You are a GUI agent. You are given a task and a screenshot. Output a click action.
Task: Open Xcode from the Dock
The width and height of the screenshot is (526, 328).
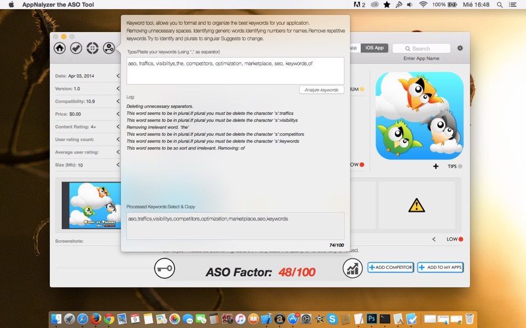point(266,319)
